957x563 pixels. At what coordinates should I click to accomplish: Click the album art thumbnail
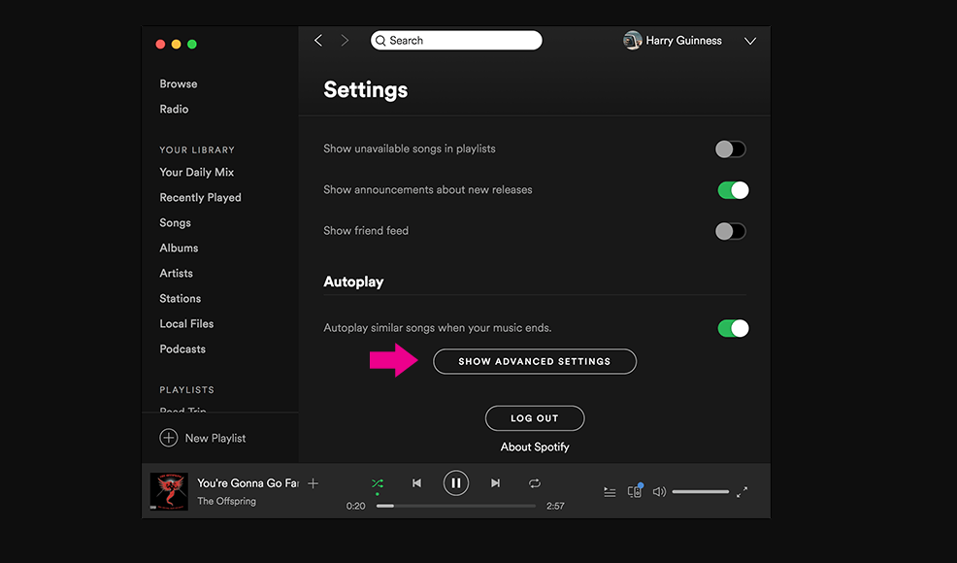[169, 491]
